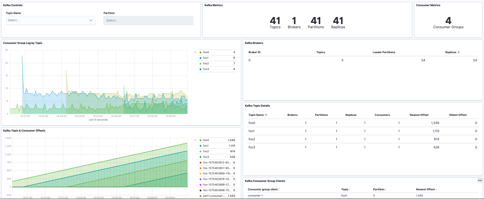Click sort arrow beside Topic Name column header
Image resolution: width=484 pixels, height=199 pixels.
[266, 115]
